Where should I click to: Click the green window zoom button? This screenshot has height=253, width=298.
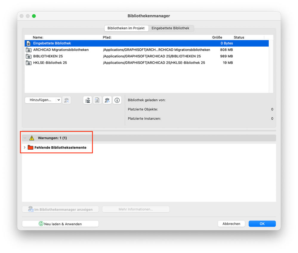pos(34,16)
